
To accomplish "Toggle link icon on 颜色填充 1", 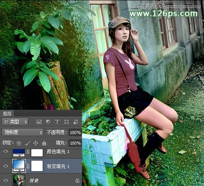I will [28, 151].
